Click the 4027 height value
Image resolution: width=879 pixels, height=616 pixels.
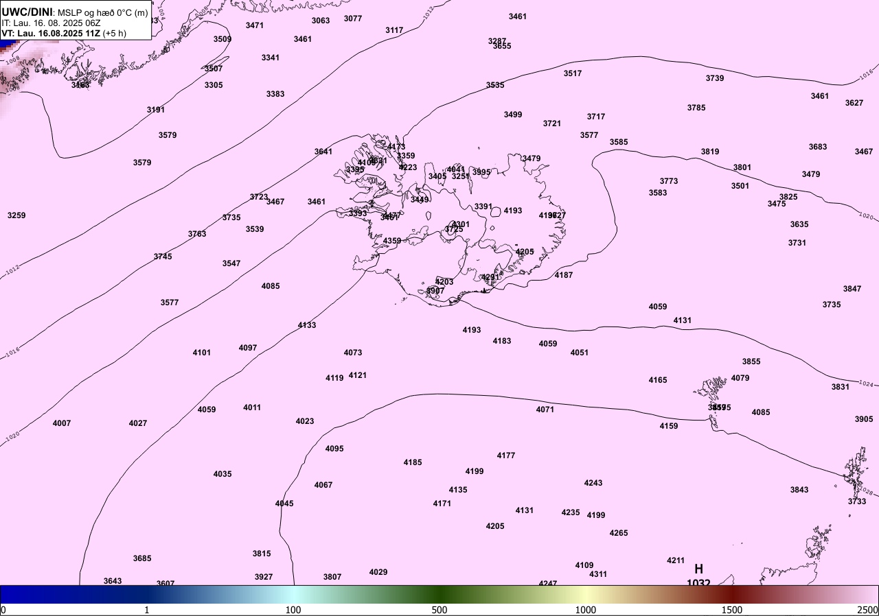(138, 423)
